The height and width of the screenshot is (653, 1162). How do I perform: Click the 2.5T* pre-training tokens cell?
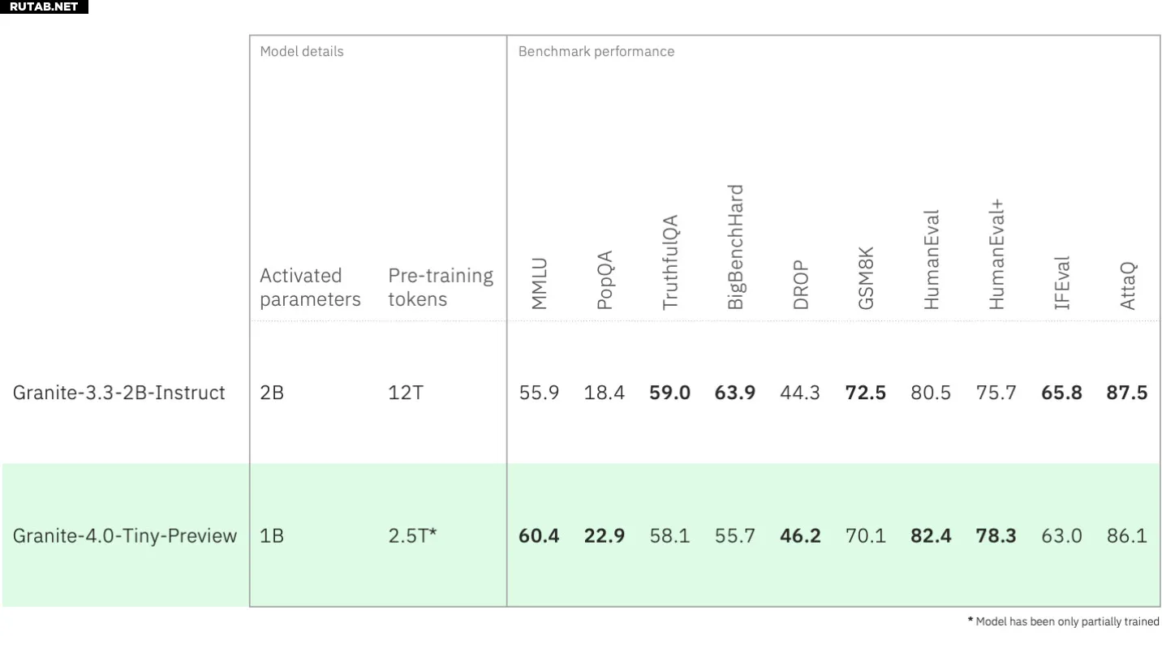click(412, 535)
